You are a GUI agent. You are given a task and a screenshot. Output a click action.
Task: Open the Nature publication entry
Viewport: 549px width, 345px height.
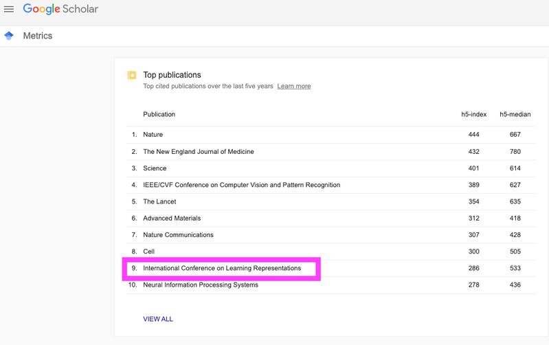coord(153,135)
